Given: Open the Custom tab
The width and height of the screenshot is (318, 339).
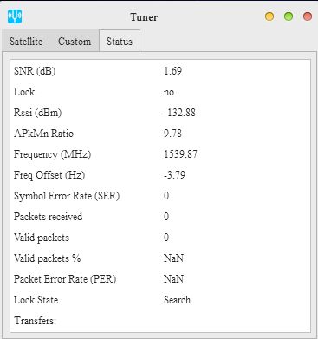Looking at the screenshot, I should [x=75, y=42].
